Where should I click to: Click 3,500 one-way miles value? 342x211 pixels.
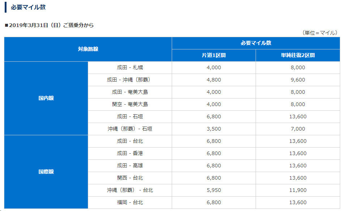coord(214,129)
